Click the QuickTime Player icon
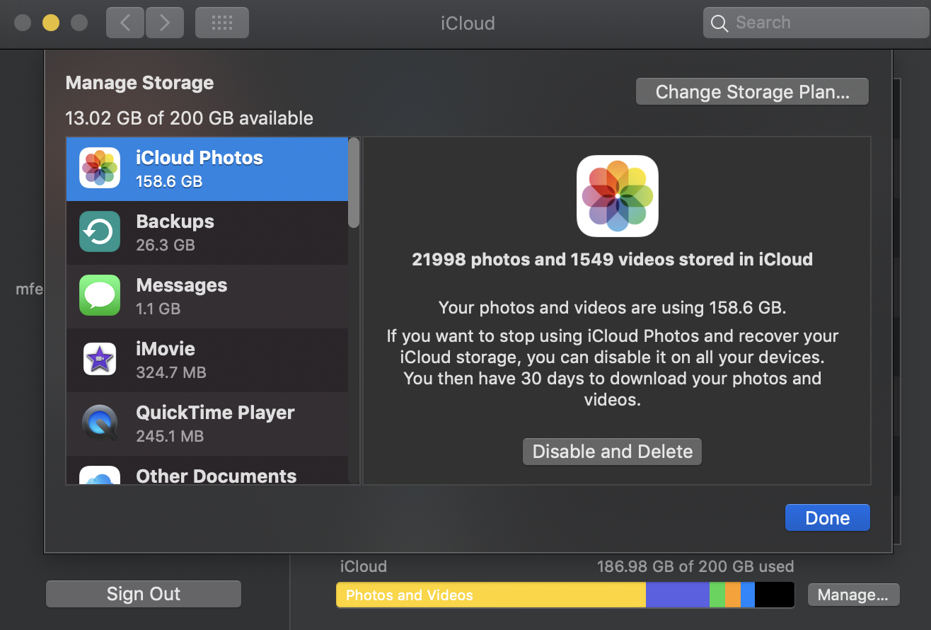The height and width of the screenshot is (630, 931). click(x=100, y=423)
